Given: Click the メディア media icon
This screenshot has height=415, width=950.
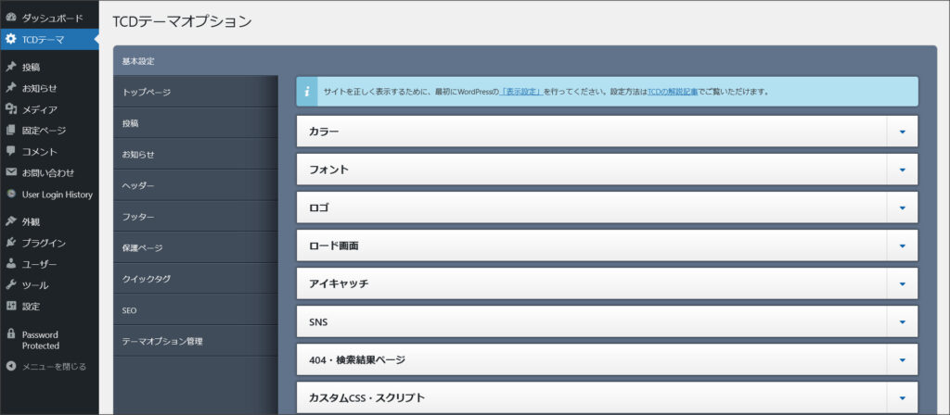Looking at the screenshot, I should pos(11,109).
